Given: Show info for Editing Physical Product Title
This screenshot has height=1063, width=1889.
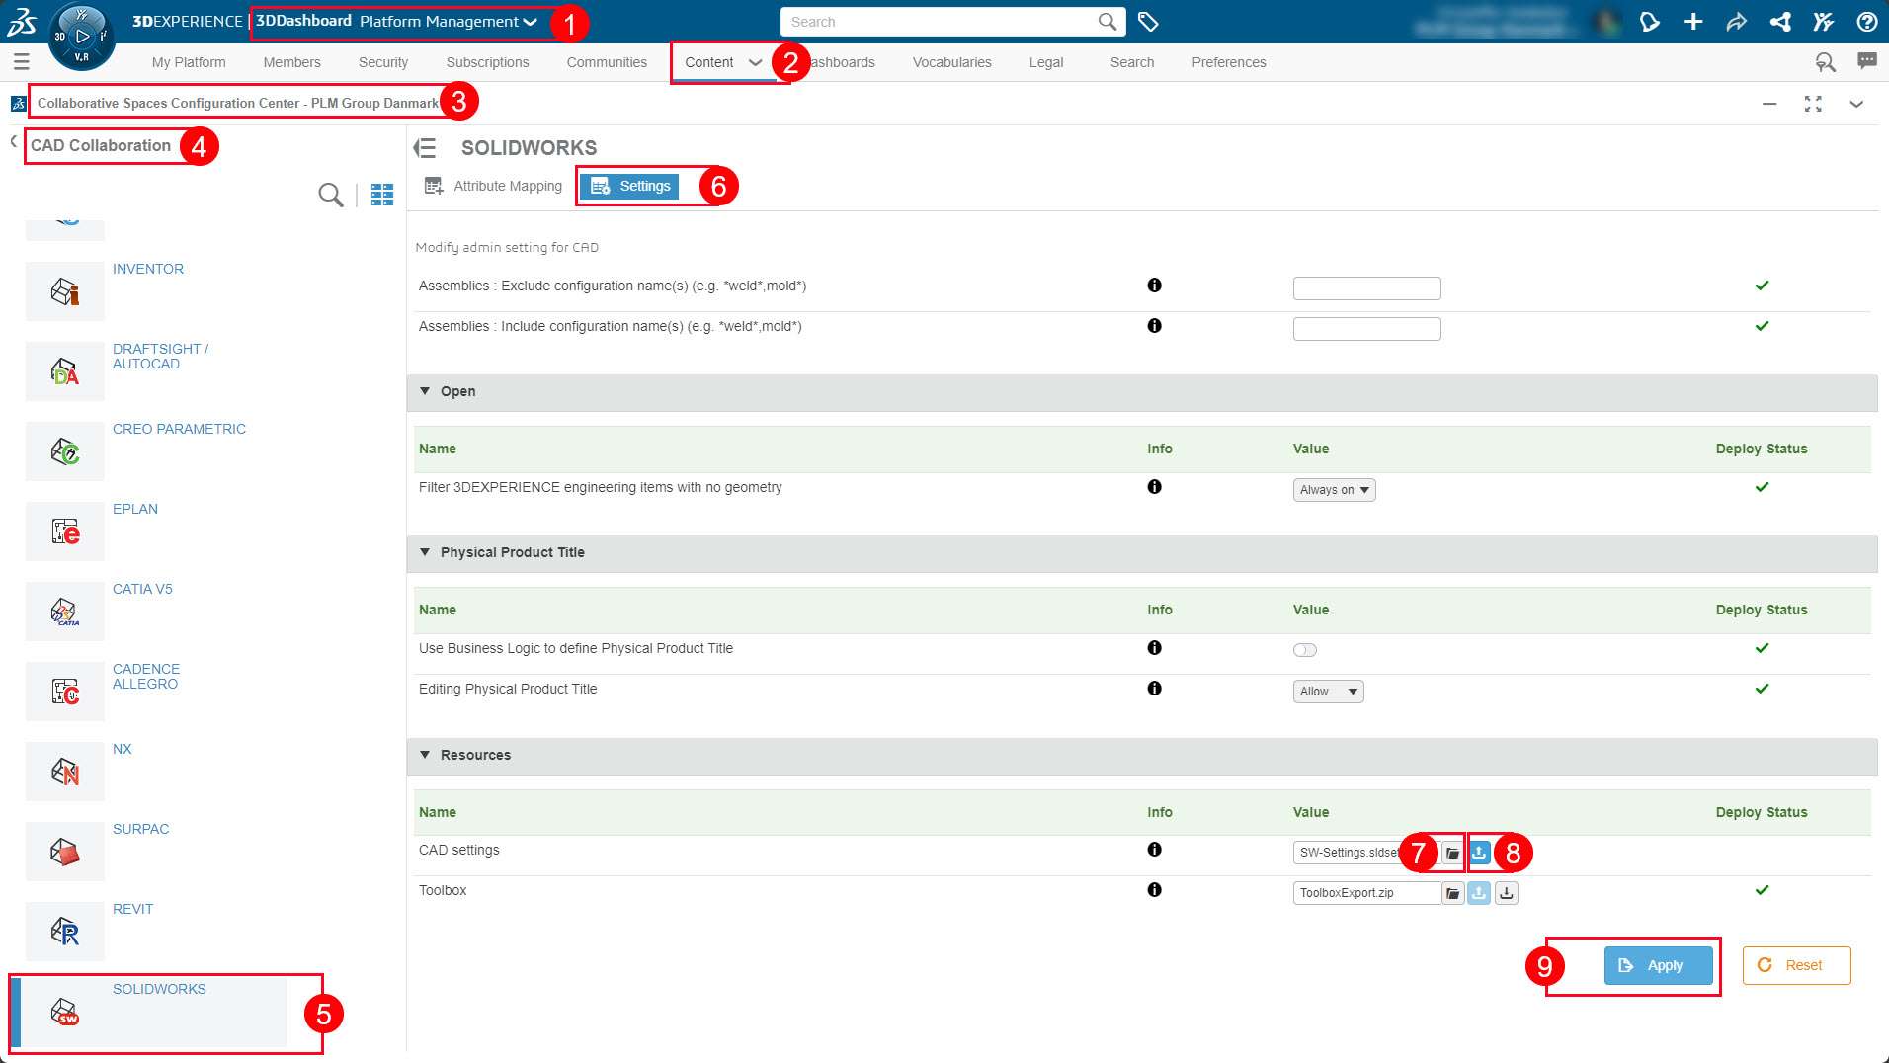Looking at the screenshot, I should pos(1154,689).
